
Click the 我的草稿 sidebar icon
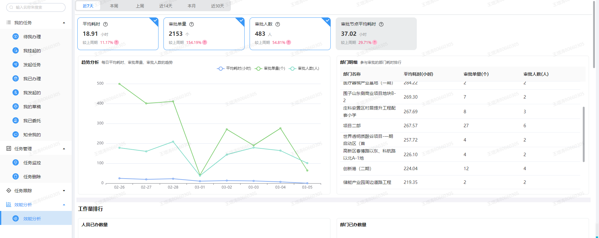coord(16,106)
